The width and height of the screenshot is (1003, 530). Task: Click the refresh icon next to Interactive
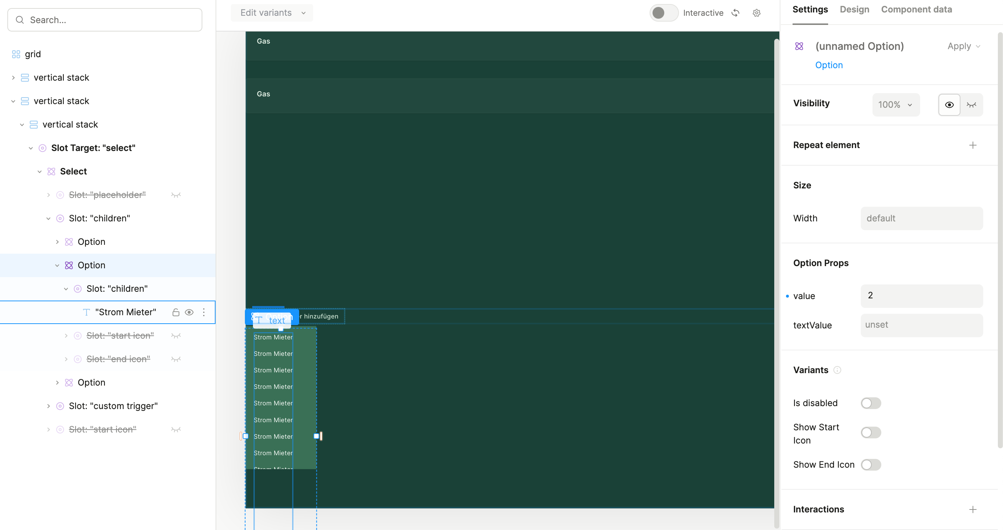pos(735,13)
